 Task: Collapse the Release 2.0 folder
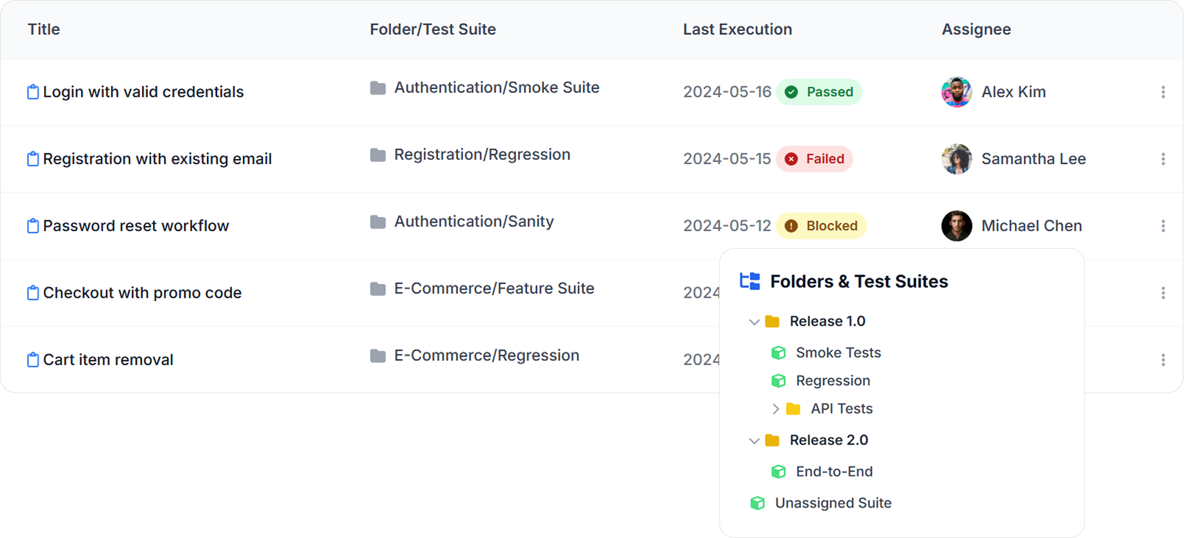(x=753, y=440)
